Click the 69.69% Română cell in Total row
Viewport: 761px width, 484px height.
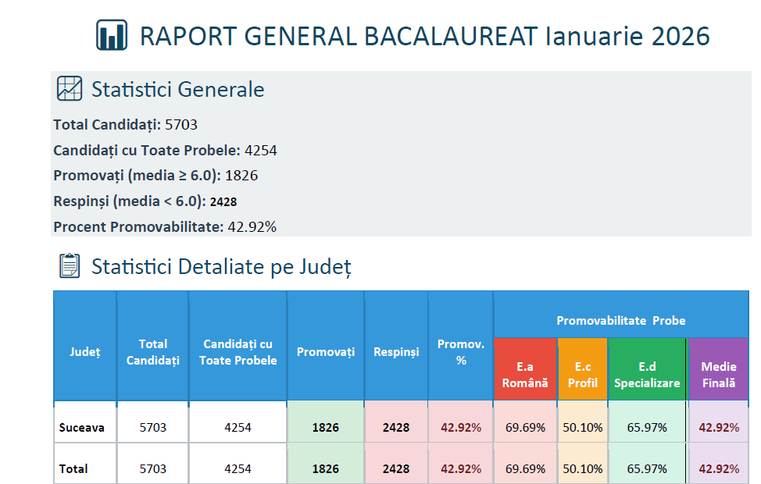(x=525, y=468)
